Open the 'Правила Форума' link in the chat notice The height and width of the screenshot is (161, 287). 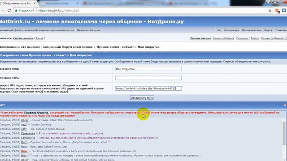[36, 113]
